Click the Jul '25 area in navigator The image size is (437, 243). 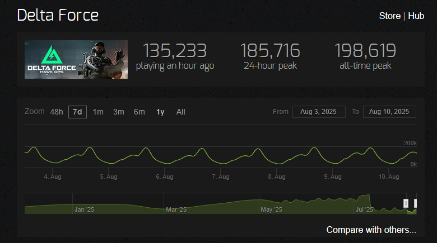pyautogui.click(x=364, y=209)
